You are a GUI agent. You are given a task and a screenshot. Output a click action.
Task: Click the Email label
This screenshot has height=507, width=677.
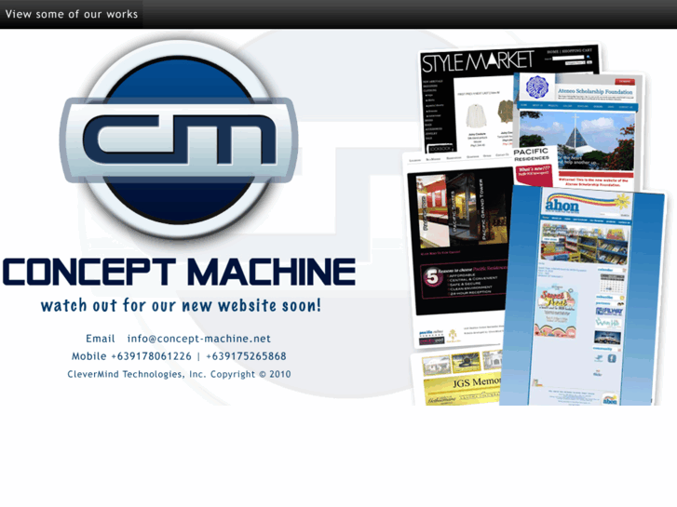pos(101,339)
